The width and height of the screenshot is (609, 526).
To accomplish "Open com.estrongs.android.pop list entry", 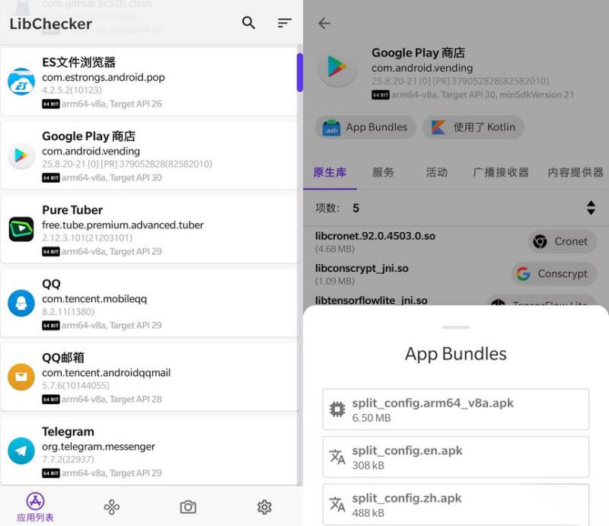I will tap(149, 81).
